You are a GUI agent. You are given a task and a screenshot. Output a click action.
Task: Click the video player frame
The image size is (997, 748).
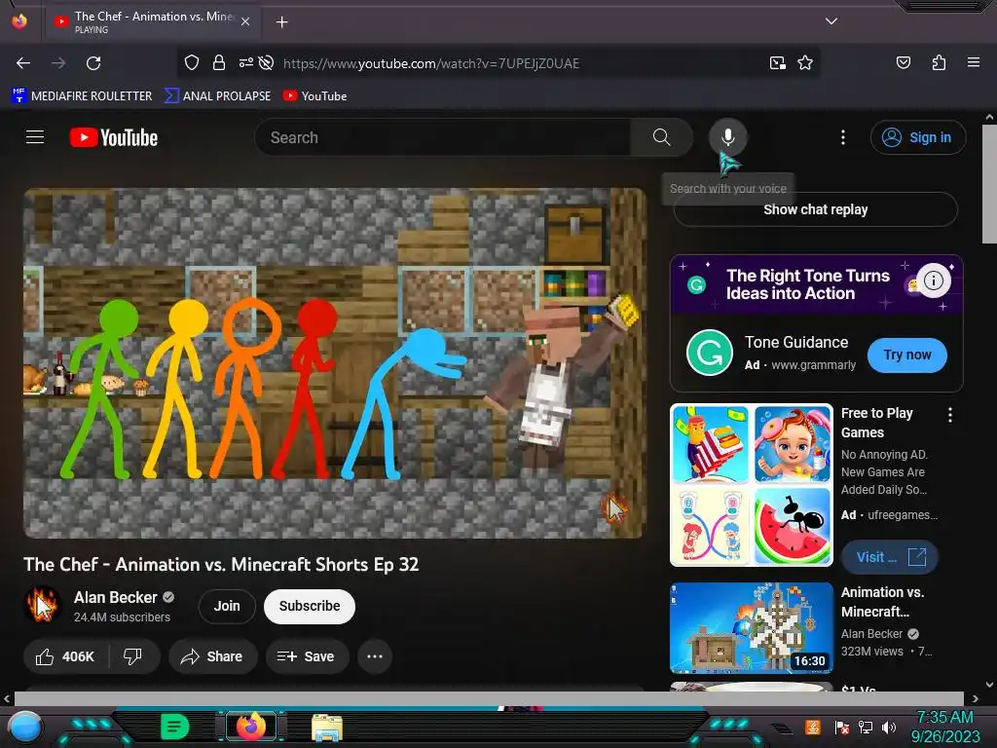tap(335, 362)
